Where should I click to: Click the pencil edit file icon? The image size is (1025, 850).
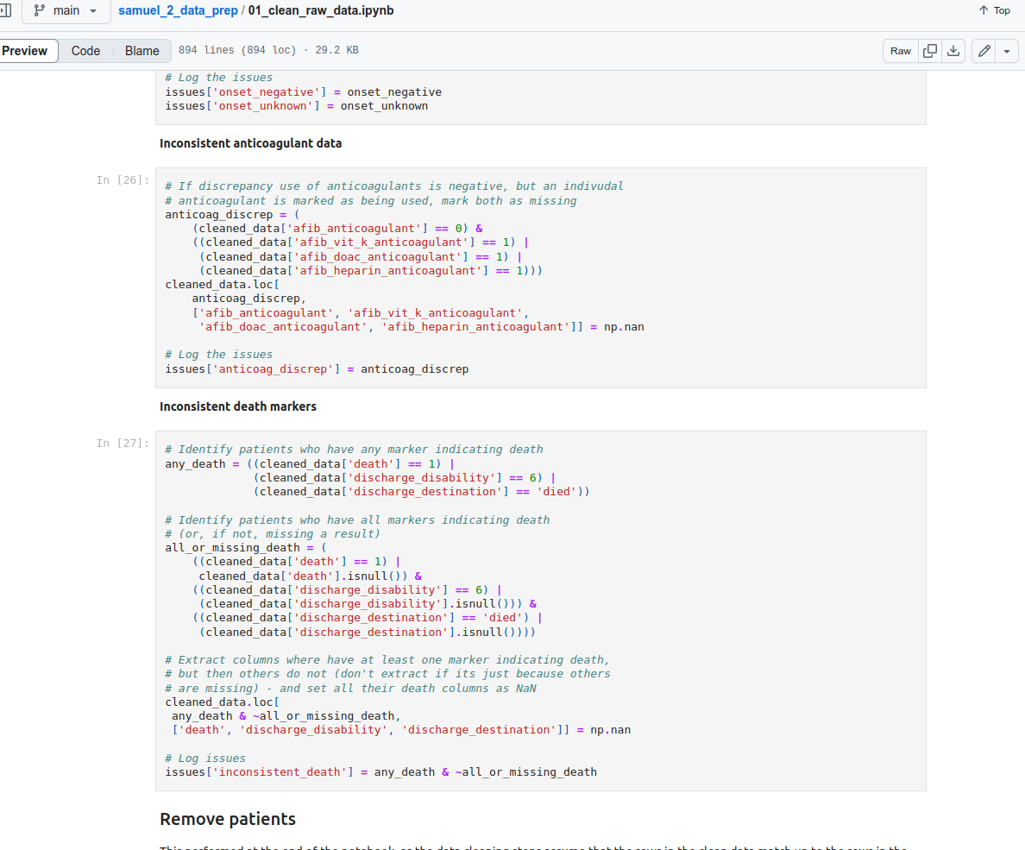pyautogui.click(x=984, y=51)
